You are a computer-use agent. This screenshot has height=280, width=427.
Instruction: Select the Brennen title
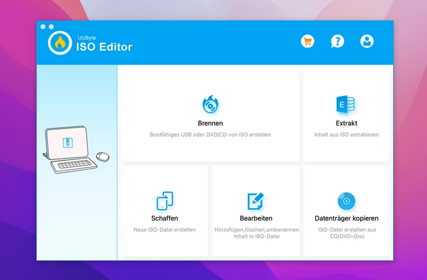click(x=210, y=123)
